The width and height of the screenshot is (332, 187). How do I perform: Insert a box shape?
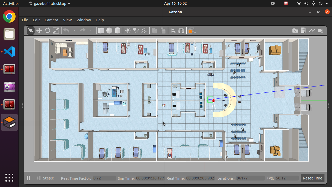coord(101,31)
